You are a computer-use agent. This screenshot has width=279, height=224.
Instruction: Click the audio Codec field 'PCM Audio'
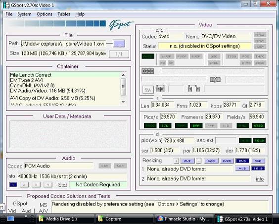click(x=59, y=166)
